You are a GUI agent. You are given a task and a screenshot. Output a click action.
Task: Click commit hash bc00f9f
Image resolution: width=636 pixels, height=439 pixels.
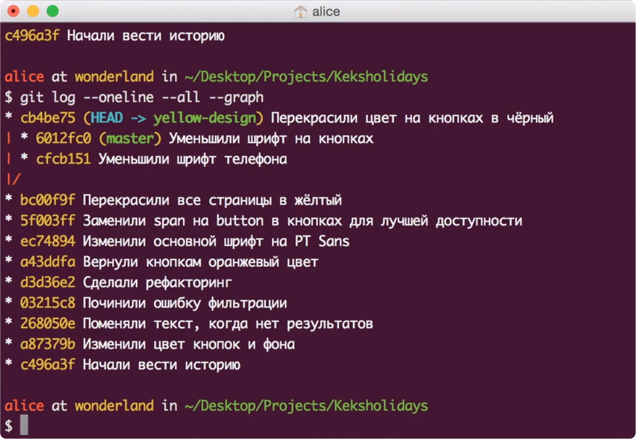(48, 200)
